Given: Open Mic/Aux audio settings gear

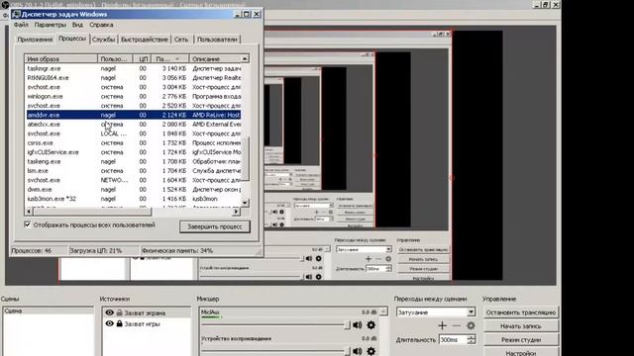Looking at the screenshot, I should coord(370,325).
